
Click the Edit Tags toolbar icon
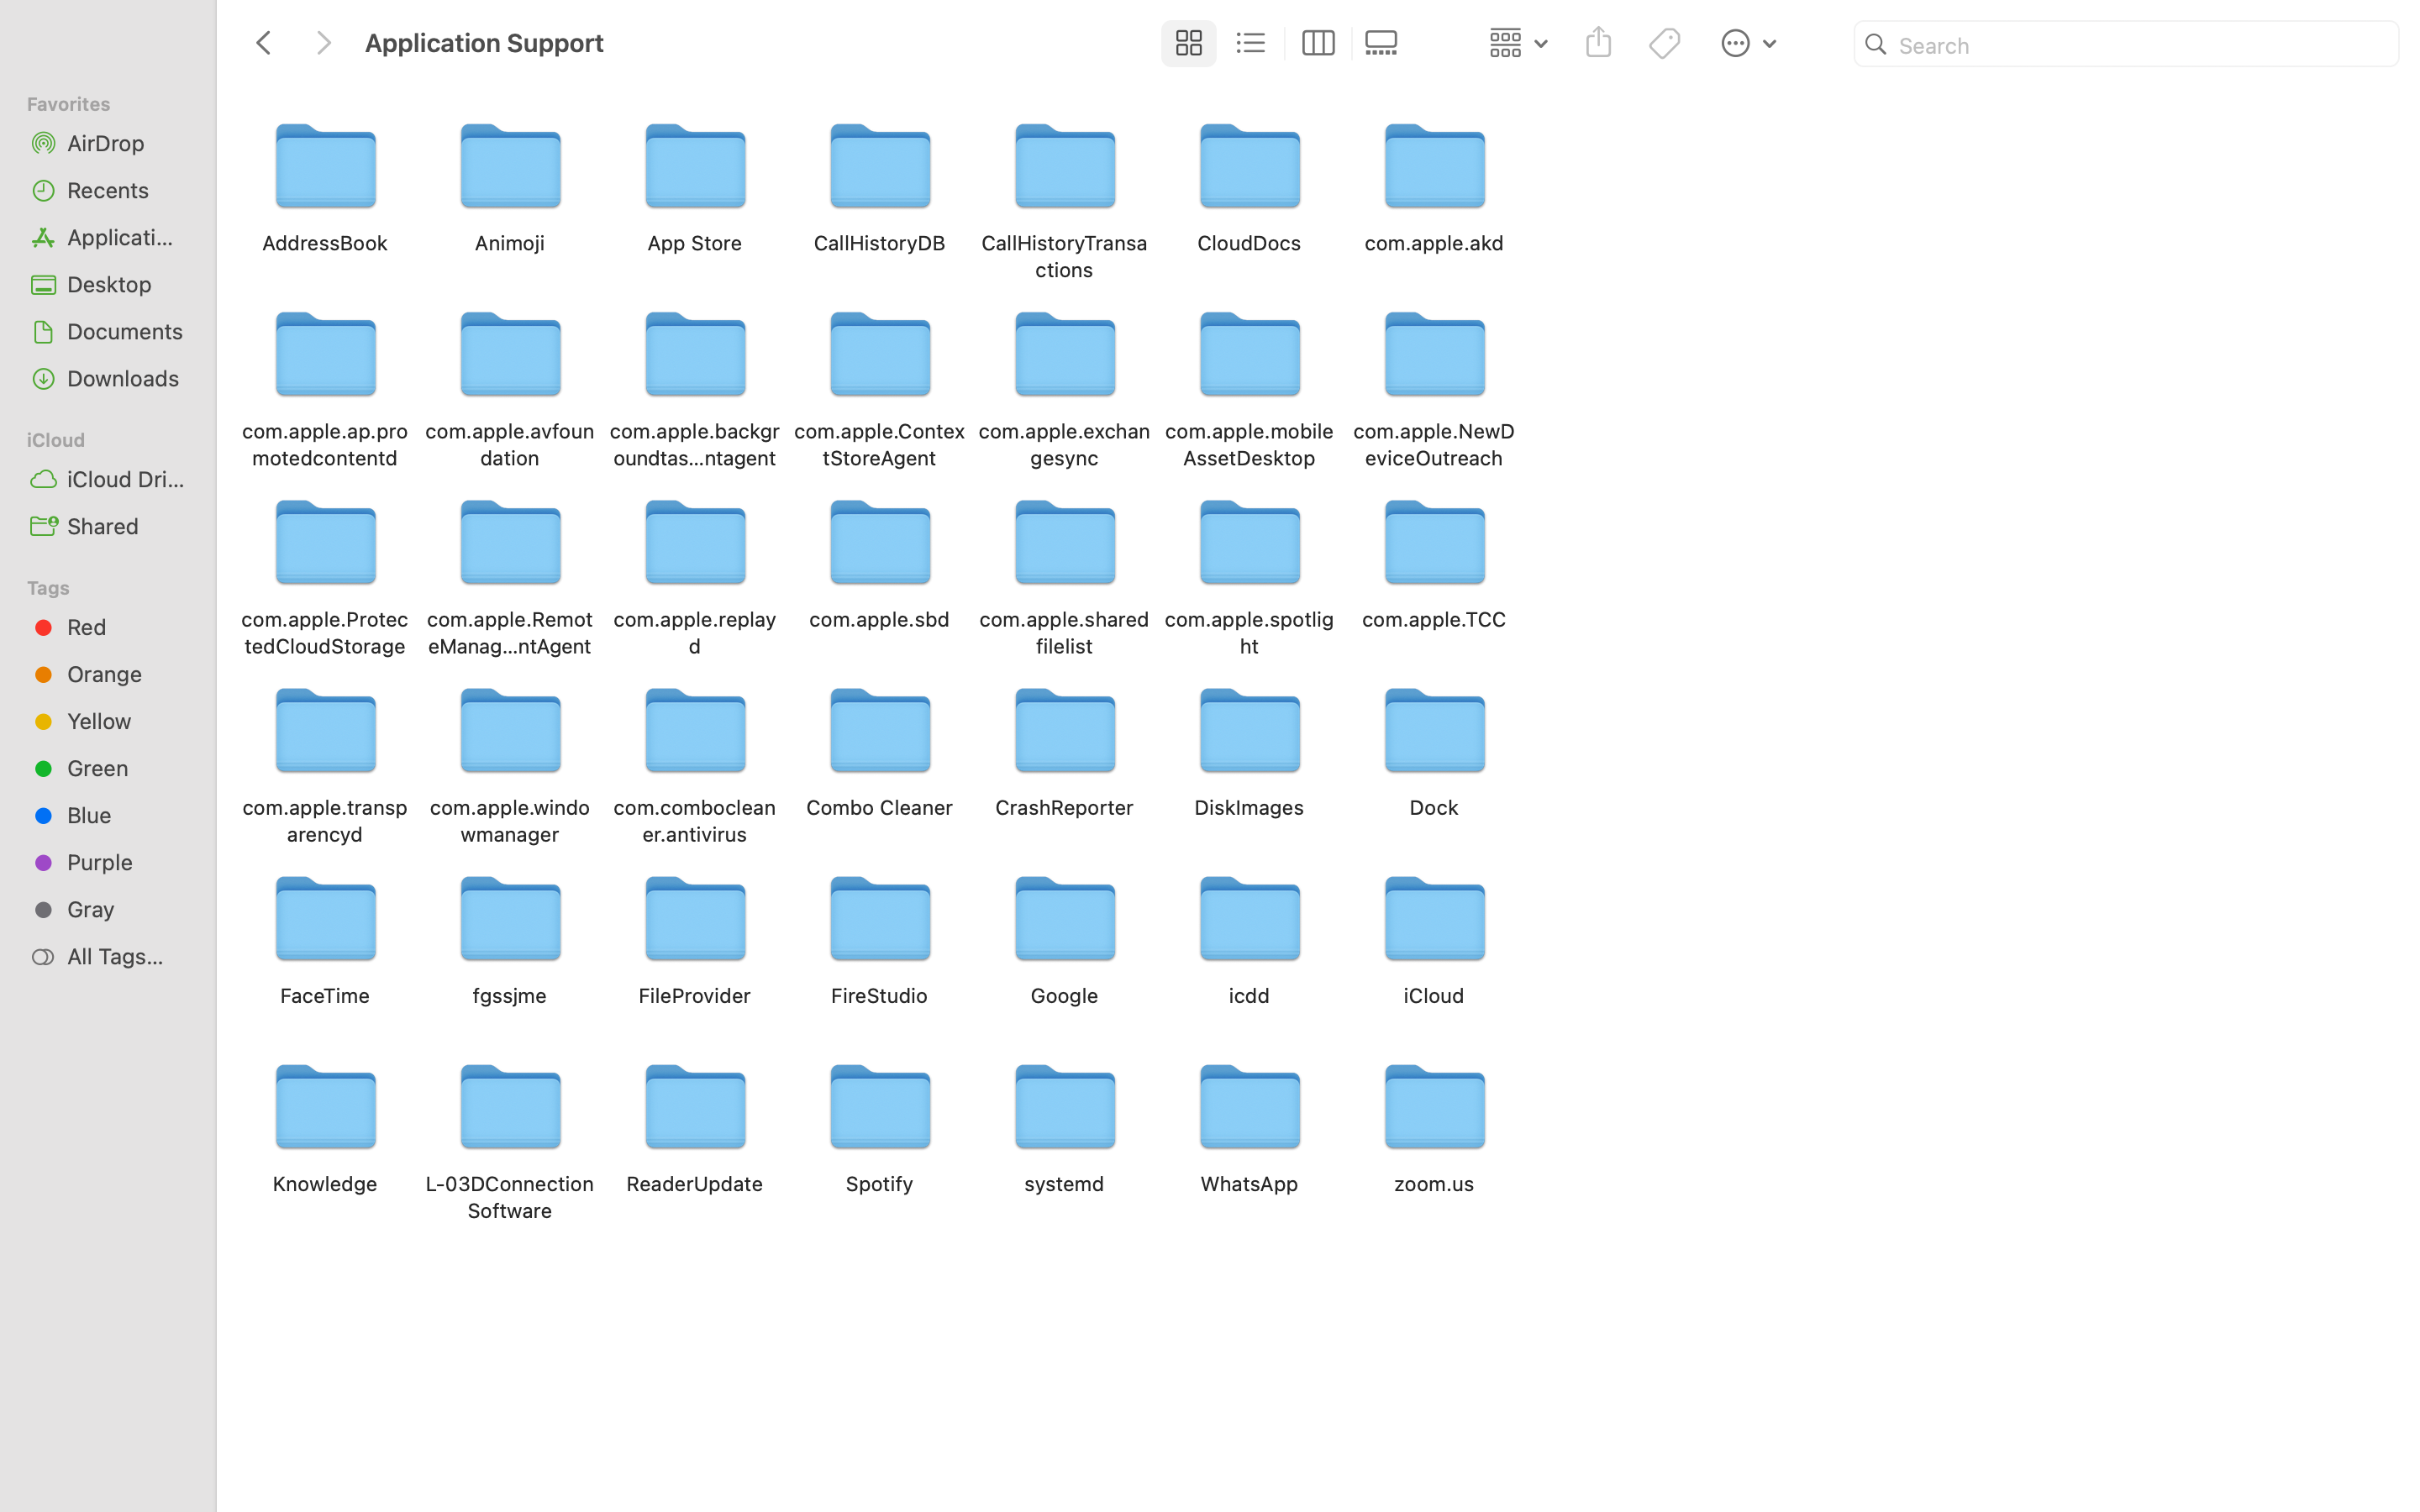point(1665,43)
